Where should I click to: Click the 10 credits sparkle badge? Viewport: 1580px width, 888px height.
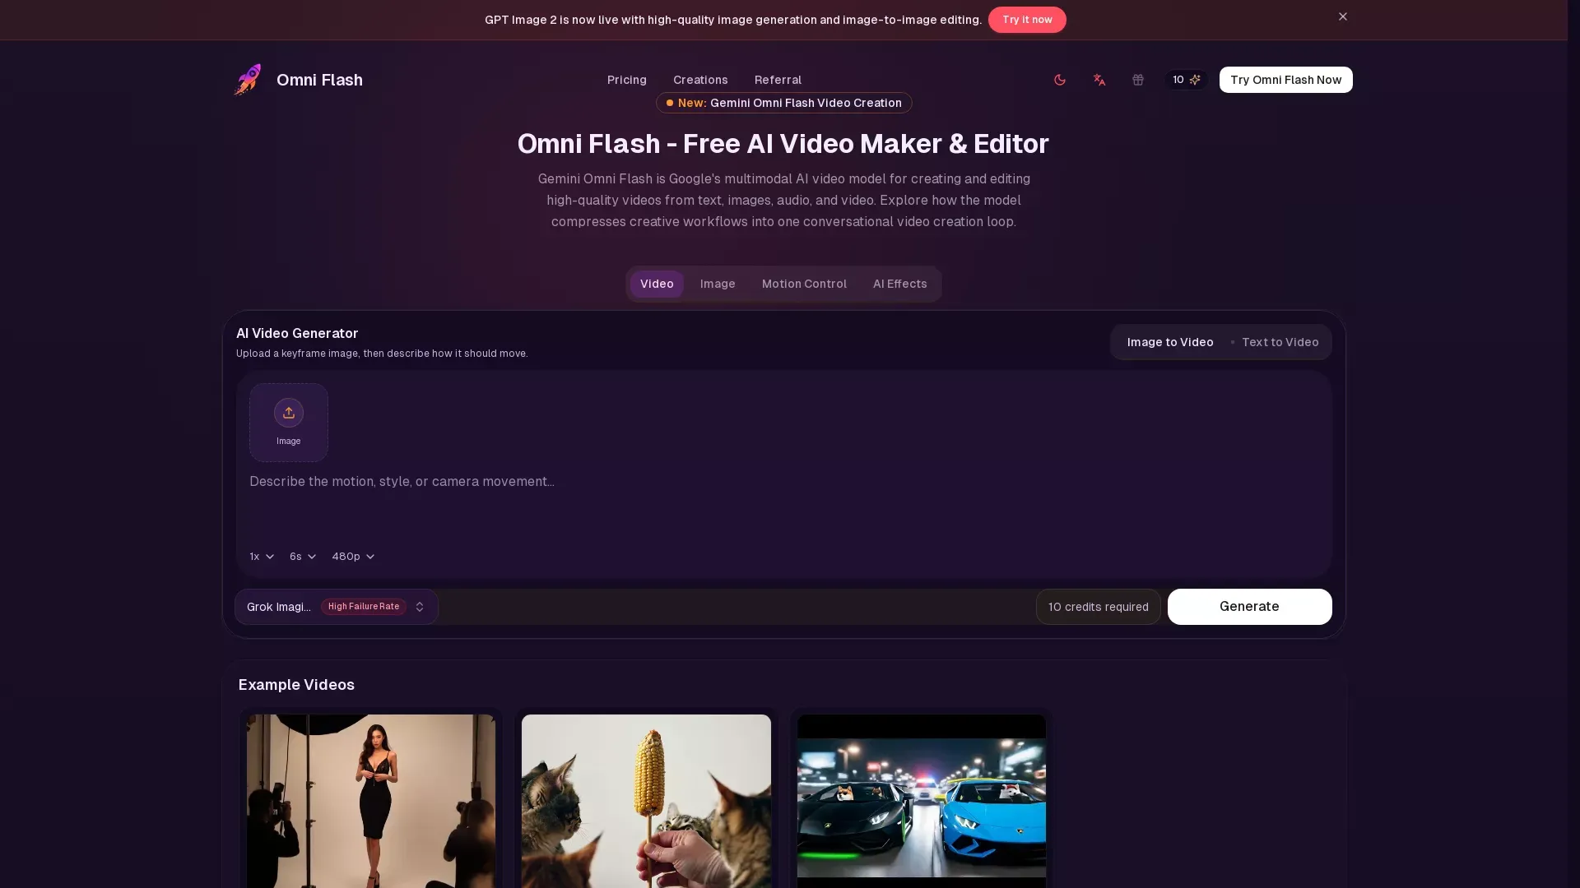(x=1186, y=80)
